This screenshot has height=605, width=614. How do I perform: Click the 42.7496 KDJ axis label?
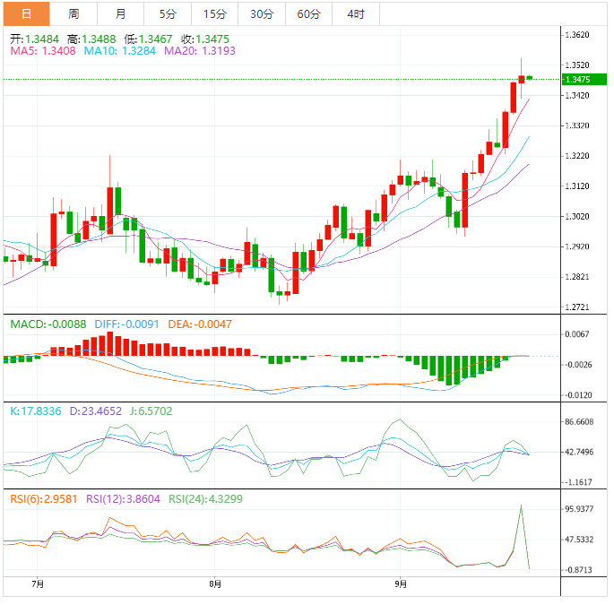pyautogui.click(x=579, y=452)
